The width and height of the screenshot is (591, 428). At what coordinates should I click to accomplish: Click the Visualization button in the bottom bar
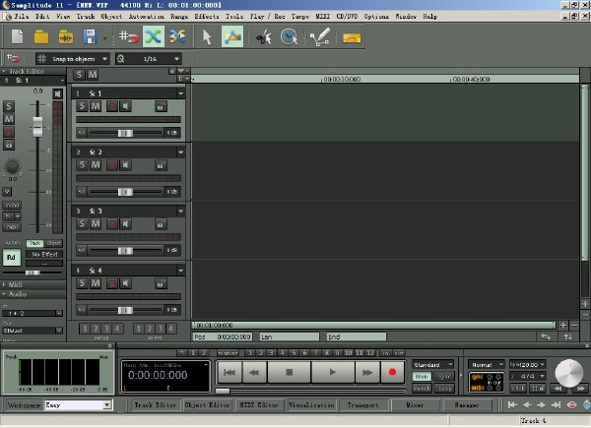(x=311, y=405)
